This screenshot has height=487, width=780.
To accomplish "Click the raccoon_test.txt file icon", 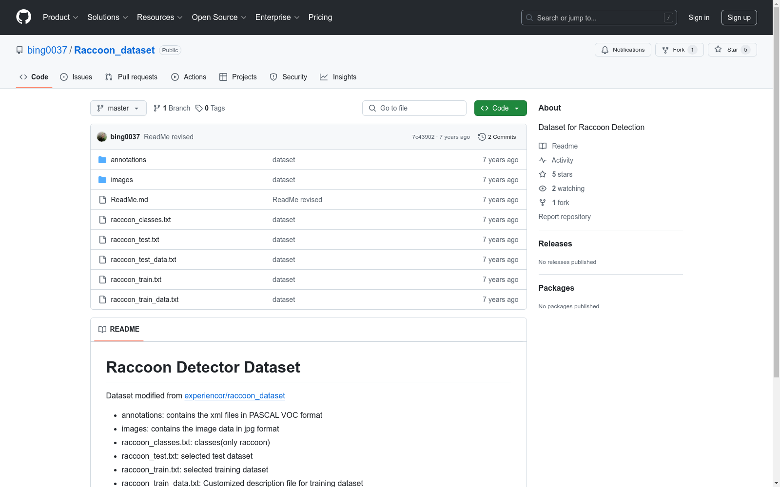I will point(102,240).
